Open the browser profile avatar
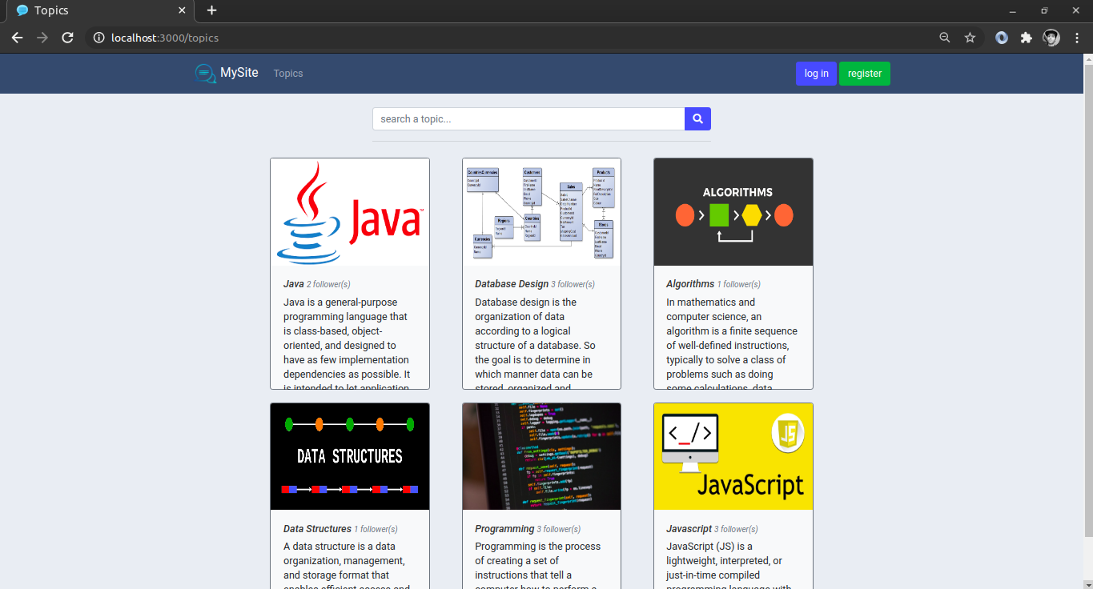Screen dimensions: 1093x589 (x=1051, y=38)
